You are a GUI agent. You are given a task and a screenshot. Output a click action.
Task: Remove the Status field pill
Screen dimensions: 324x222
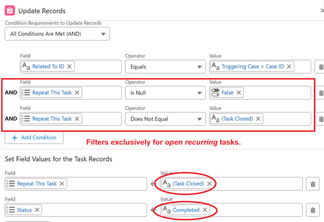pyautogui.click(x=37, y=210)
